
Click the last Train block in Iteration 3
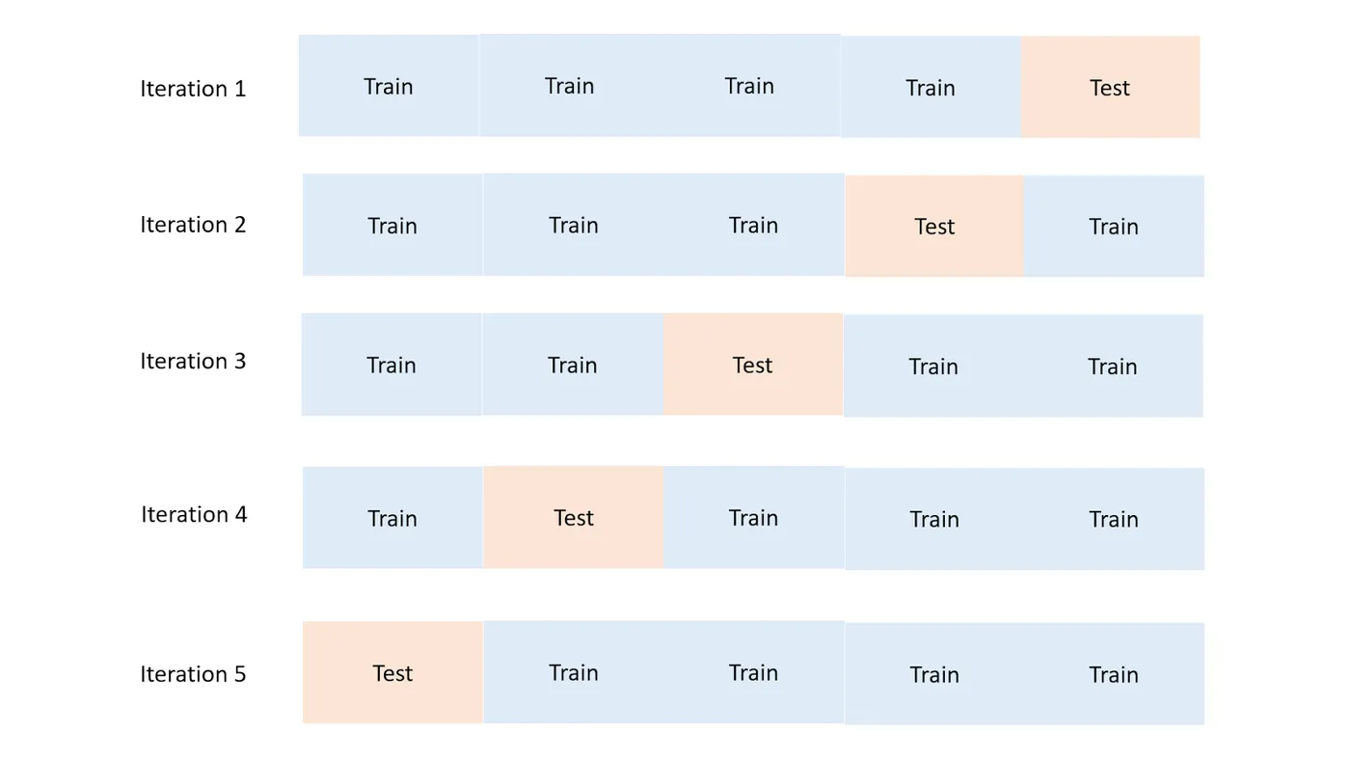tap(1113, 366)
